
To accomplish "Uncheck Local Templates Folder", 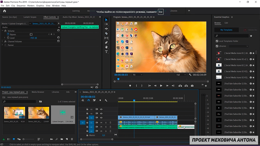I will click(x=217, y=41).
